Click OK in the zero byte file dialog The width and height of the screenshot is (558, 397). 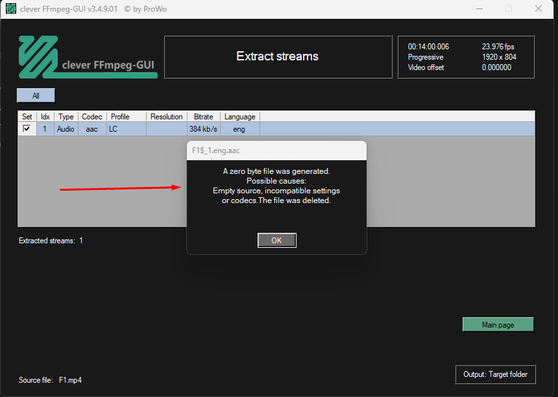(277, 241)
